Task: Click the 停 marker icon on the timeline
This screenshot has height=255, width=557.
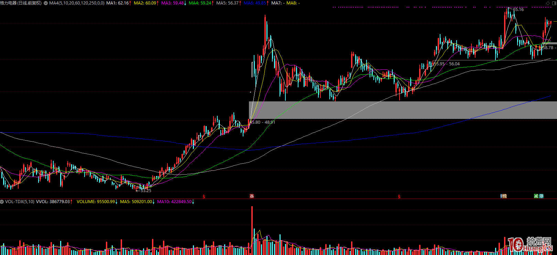Action: coord(542,196)
